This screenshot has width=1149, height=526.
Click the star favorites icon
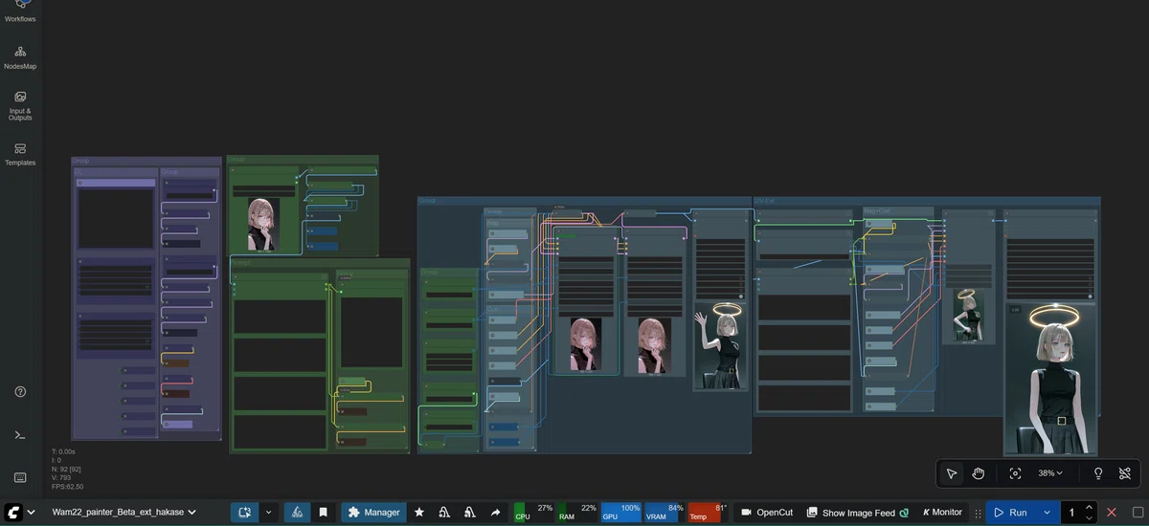click(x=419, y=513)
